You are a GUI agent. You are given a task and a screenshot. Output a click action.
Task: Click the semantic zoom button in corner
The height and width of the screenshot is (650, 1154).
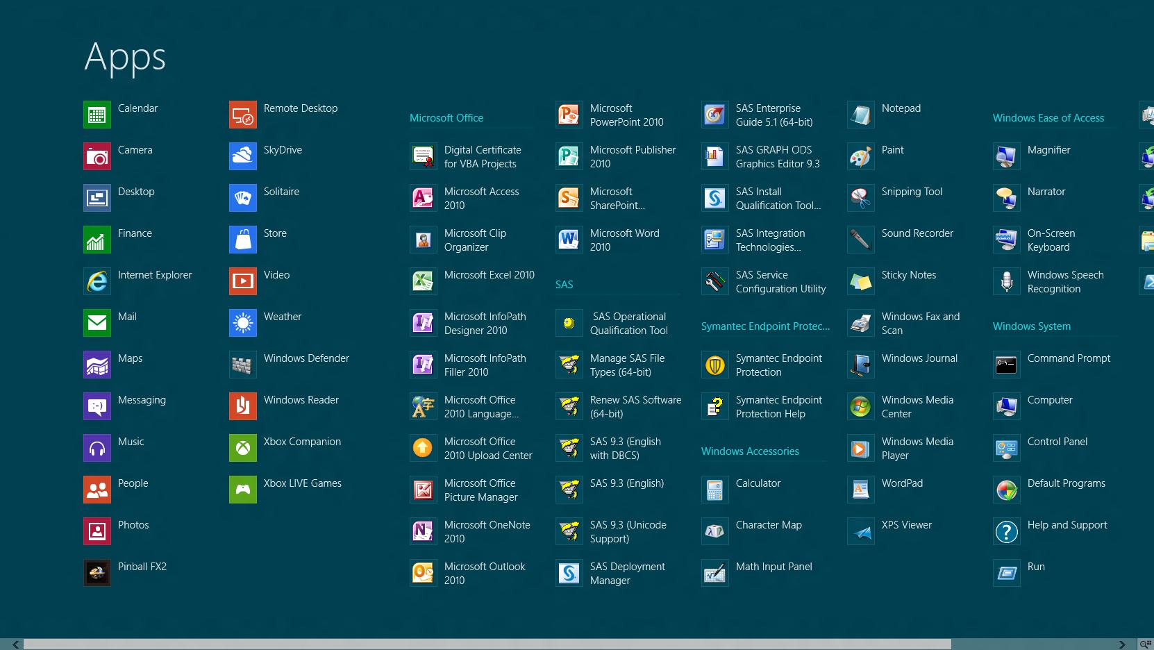click(1145, 644)
